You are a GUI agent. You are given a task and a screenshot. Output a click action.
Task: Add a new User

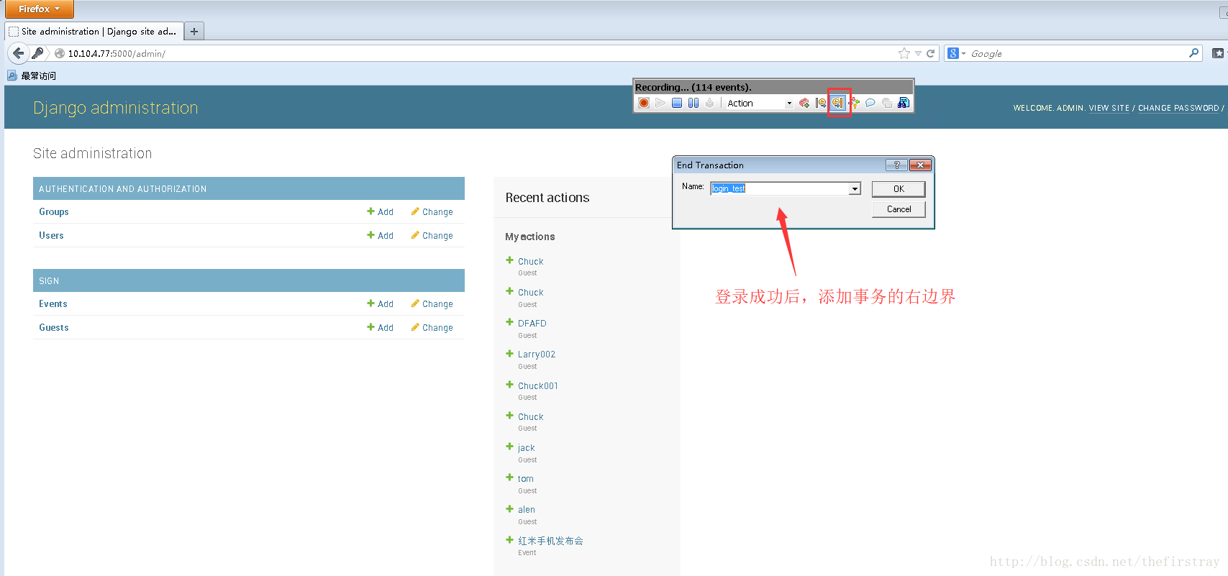pyautogui.click(x=380, y=236)
